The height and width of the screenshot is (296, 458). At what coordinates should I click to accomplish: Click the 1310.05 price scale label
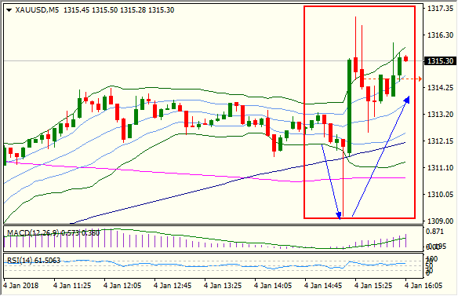click(441, 194)
